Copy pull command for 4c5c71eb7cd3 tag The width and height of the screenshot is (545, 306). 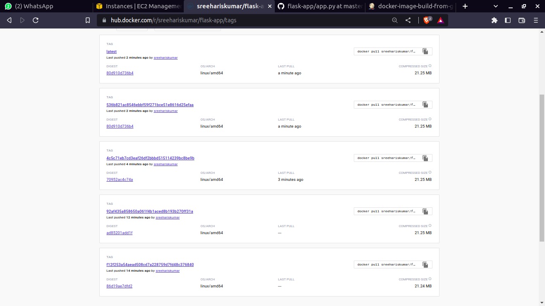425,158
